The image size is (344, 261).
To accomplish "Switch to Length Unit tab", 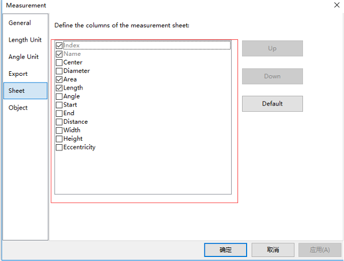I will 25,40.
